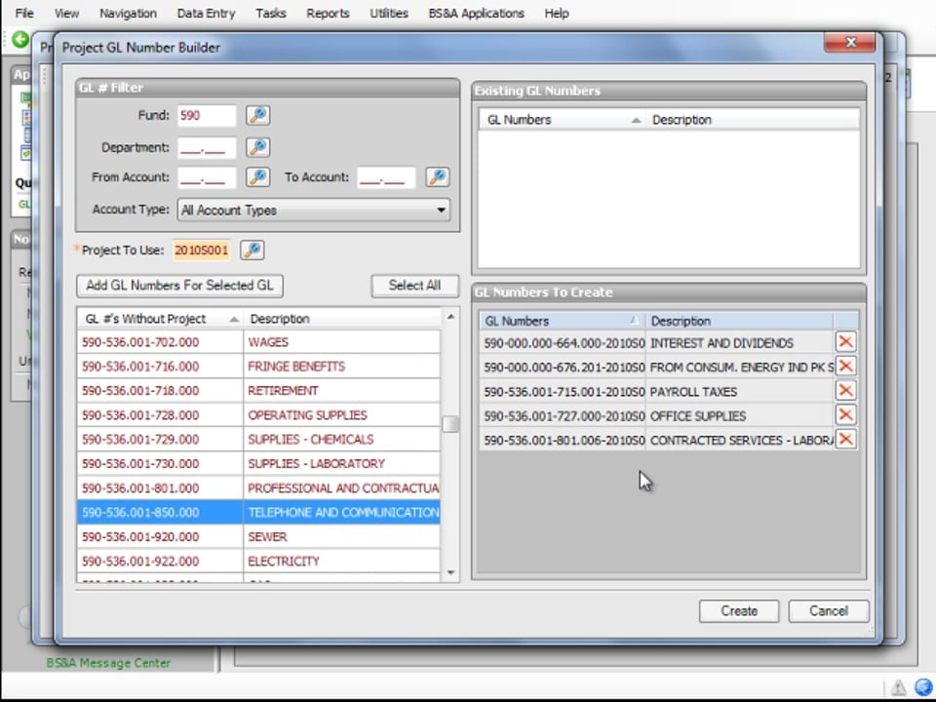Screen dimensions: 936x702
Task: Select the SUPPLIES - CHEMICALS row
Action: 259,440
